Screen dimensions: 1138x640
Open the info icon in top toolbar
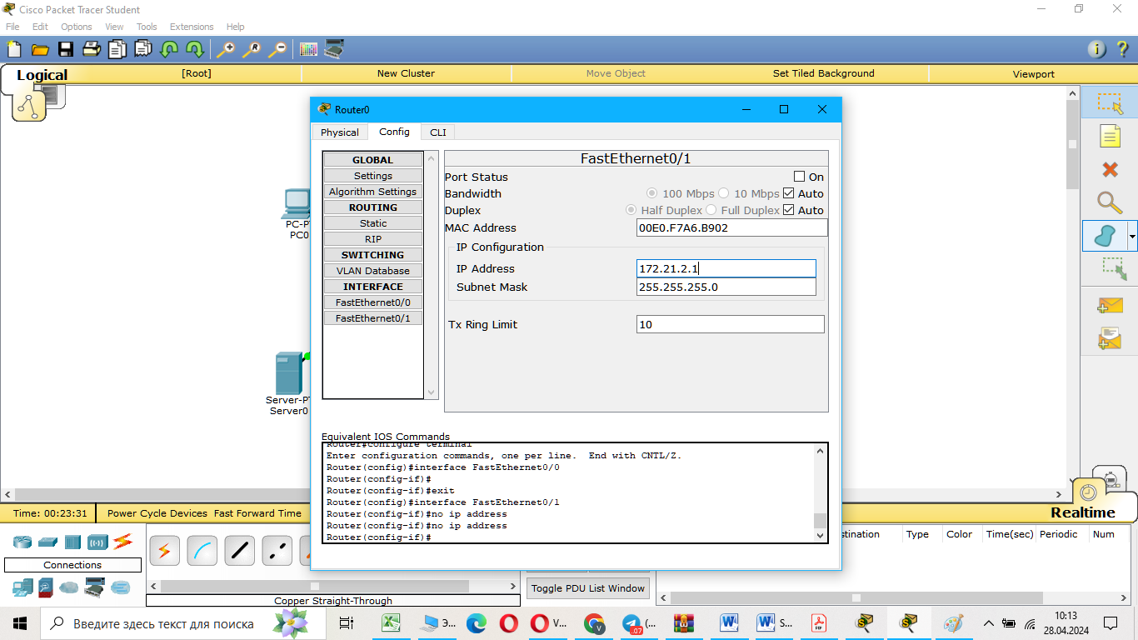[x=1097, y=49]
